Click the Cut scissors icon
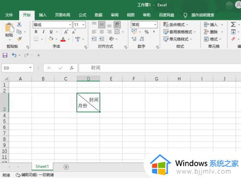 click(x=19, y=25)
